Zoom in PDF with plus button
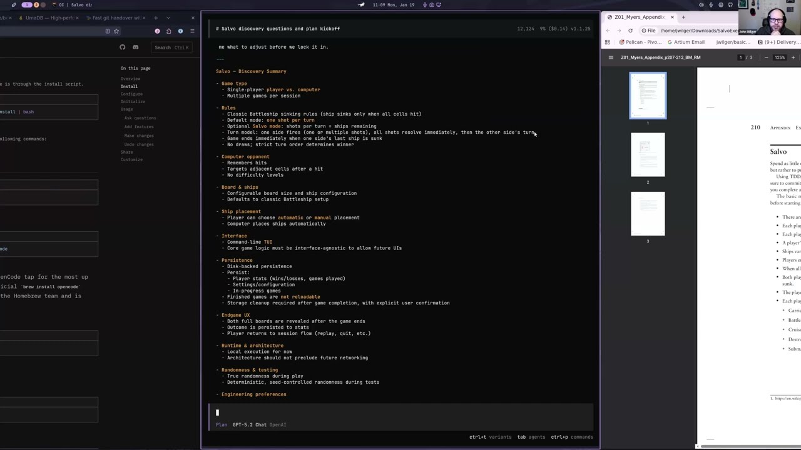The width and height of the screenshot is (801, 450). [x=793, y=57]
